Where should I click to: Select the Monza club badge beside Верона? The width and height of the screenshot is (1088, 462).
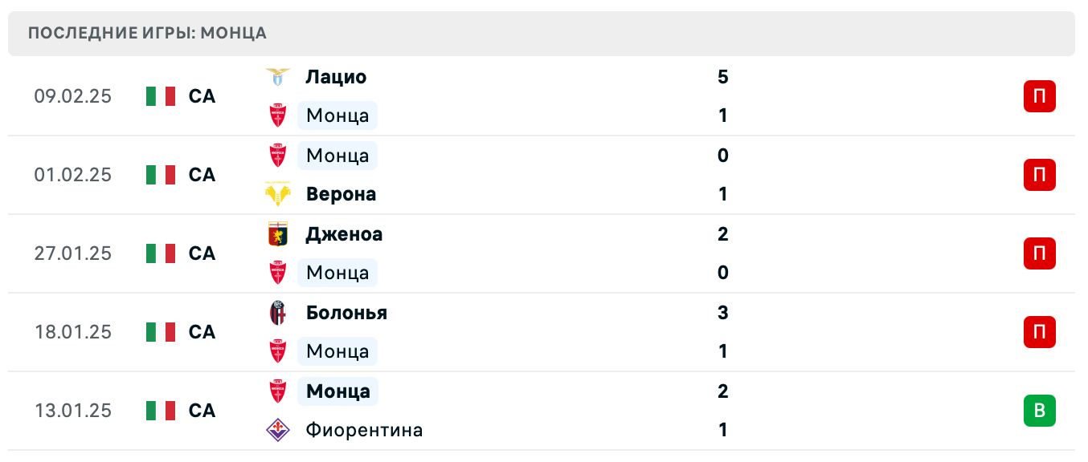click(x=278, y=155)
